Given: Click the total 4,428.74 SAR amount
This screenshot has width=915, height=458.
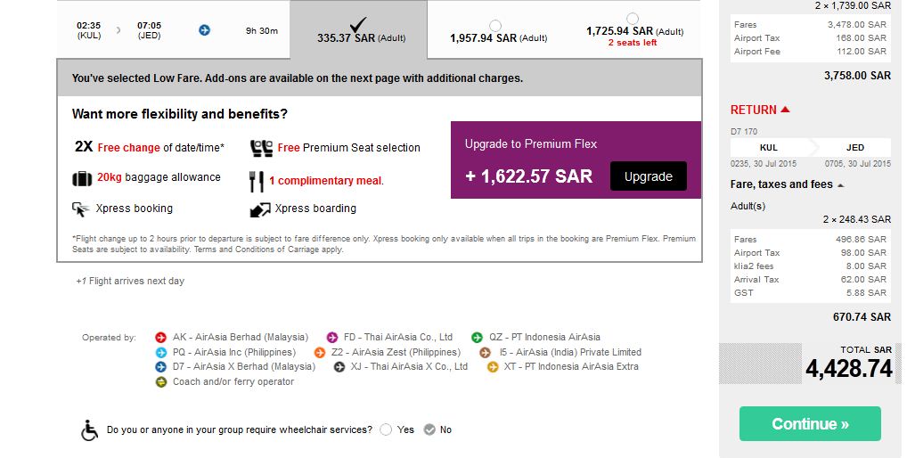Looking at the screenshot, I should [848, 368].
